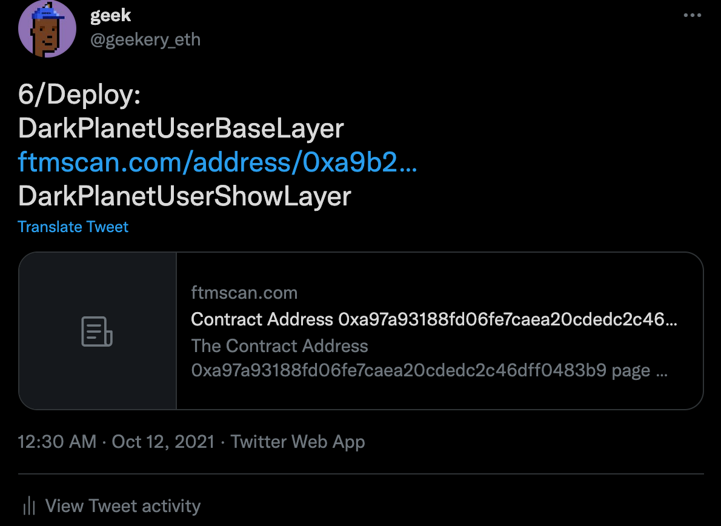
Task: Open the @geekery_eth handle link
Action: click(x=145, y=39)
